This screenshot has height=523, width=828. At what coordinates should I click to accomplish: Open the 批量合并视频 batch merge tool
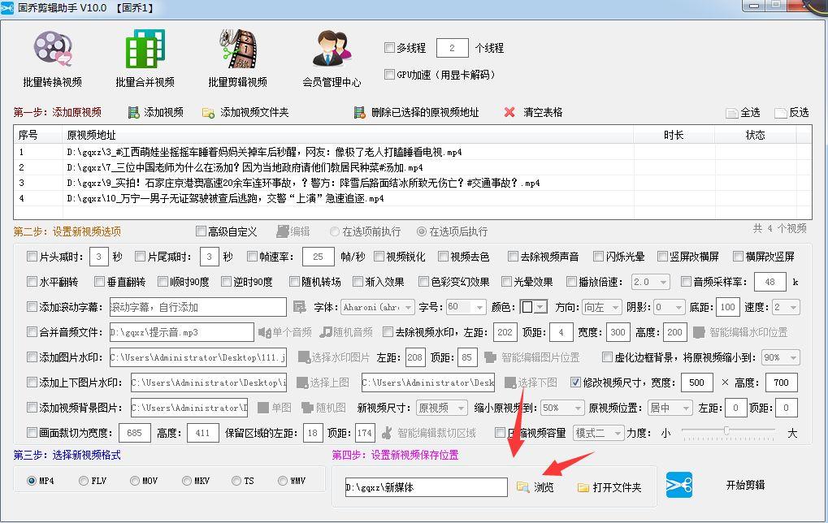145,57
